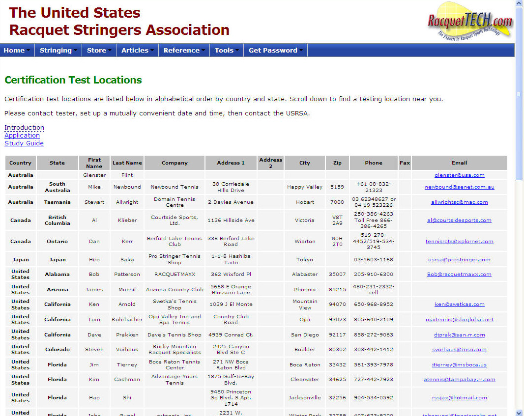
Task: Open the Get Password menu
Action: (275, 50)
